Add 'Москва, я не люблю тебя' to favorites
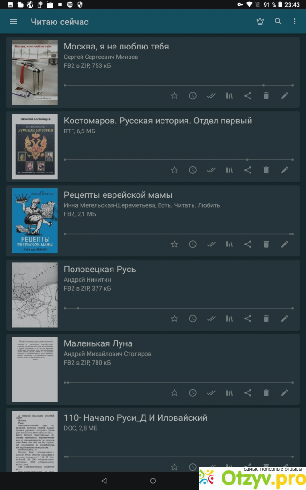This screenshot has width=306, height=490. coord(174,96)
